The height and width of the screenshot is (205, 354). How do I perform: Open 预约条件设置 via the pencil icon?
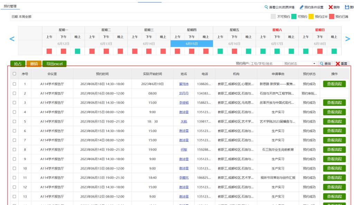(302, 7)
